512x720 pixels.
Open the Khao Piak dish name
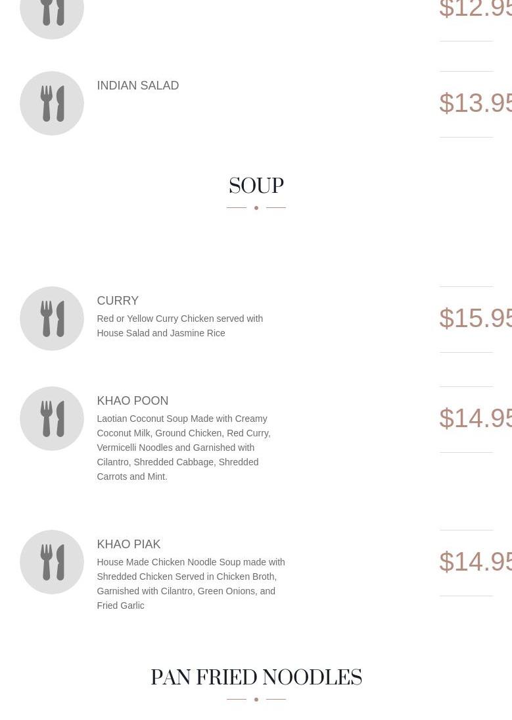[x=128, y=544]
